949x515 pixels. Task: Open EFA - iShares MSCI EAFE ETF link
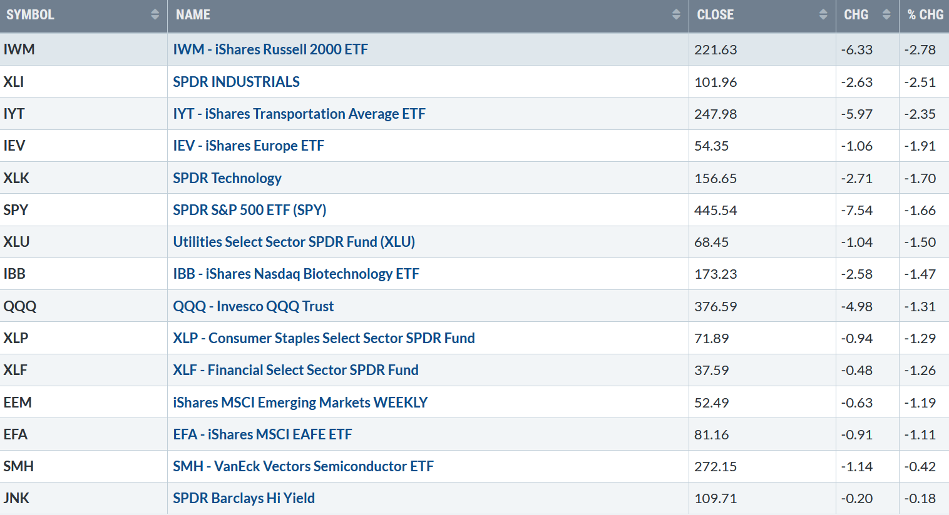[262, 434]
